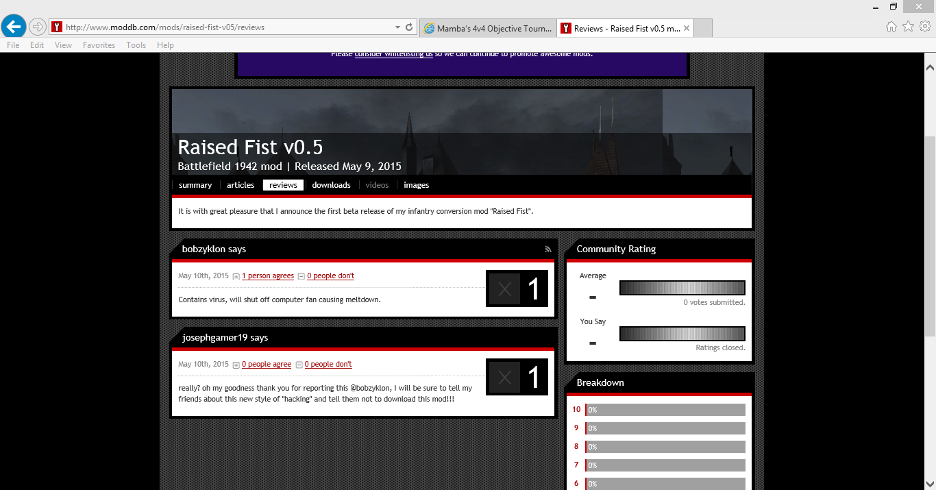
Task: Go back using the blue back arrow
Action: click(14, 27)
